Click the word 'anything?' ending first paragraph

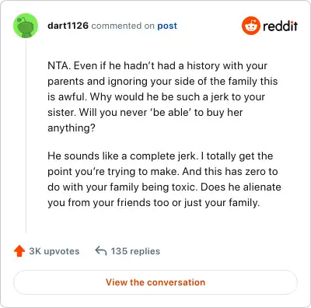72,128
